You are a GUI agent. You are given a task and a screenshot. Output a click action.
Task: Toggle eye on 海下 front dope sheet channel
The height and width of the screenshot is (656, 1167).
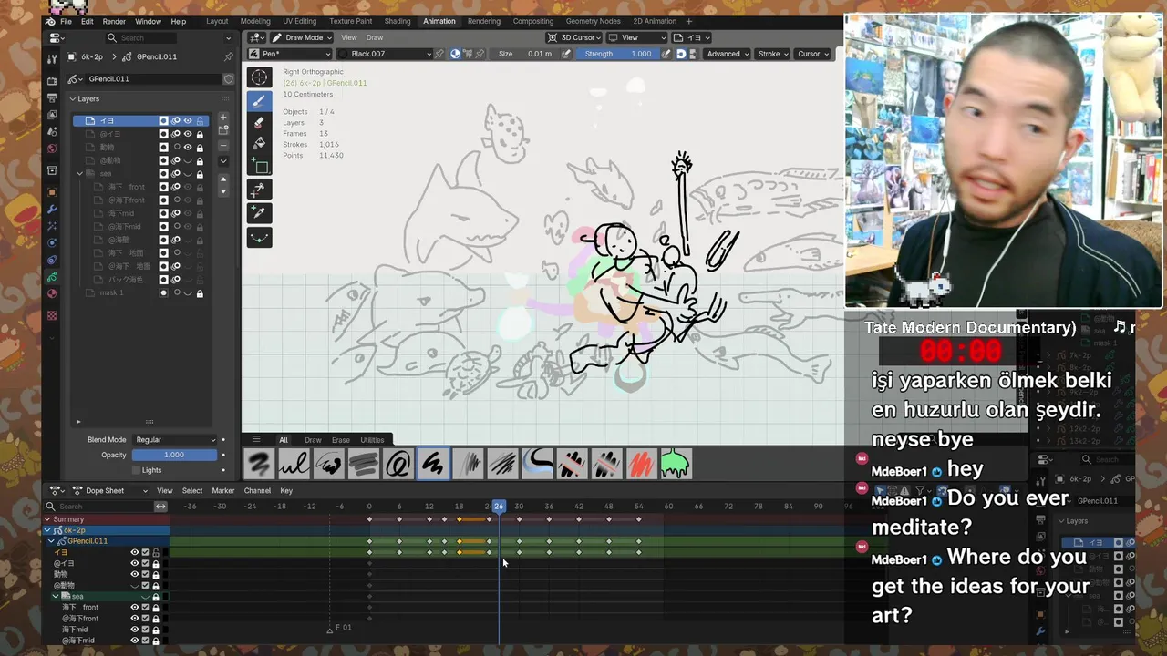coord(134,607)
